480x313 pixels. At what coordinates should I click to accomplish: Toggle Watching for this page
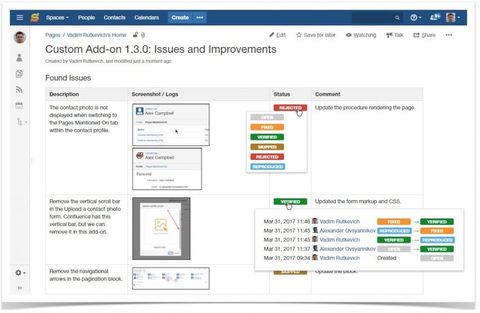(361, 35)
